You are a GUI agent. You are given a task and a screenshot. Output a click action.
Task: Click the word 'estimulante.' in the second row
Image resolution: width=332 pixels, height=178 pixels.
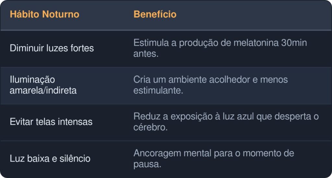point(158,90)
